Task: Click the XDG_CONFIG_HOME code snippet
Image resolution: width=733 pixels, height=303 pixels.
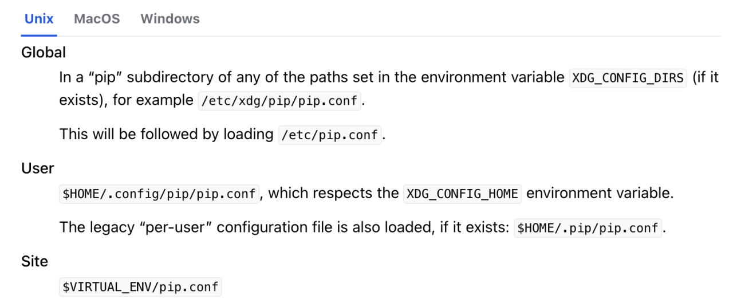Action: (462, 194)
